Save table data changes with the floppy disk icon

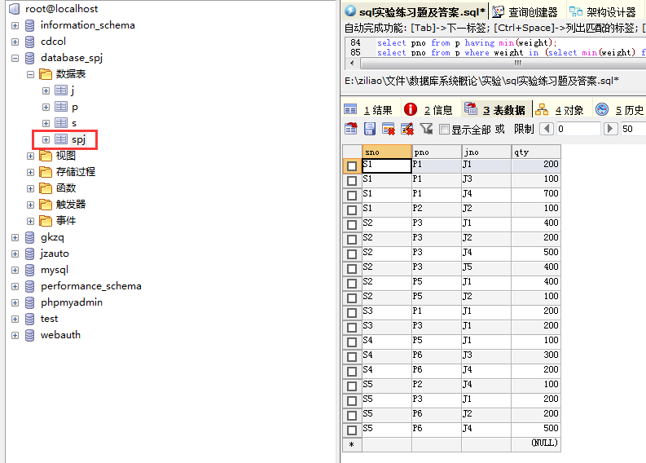click(x=370, y=129)
